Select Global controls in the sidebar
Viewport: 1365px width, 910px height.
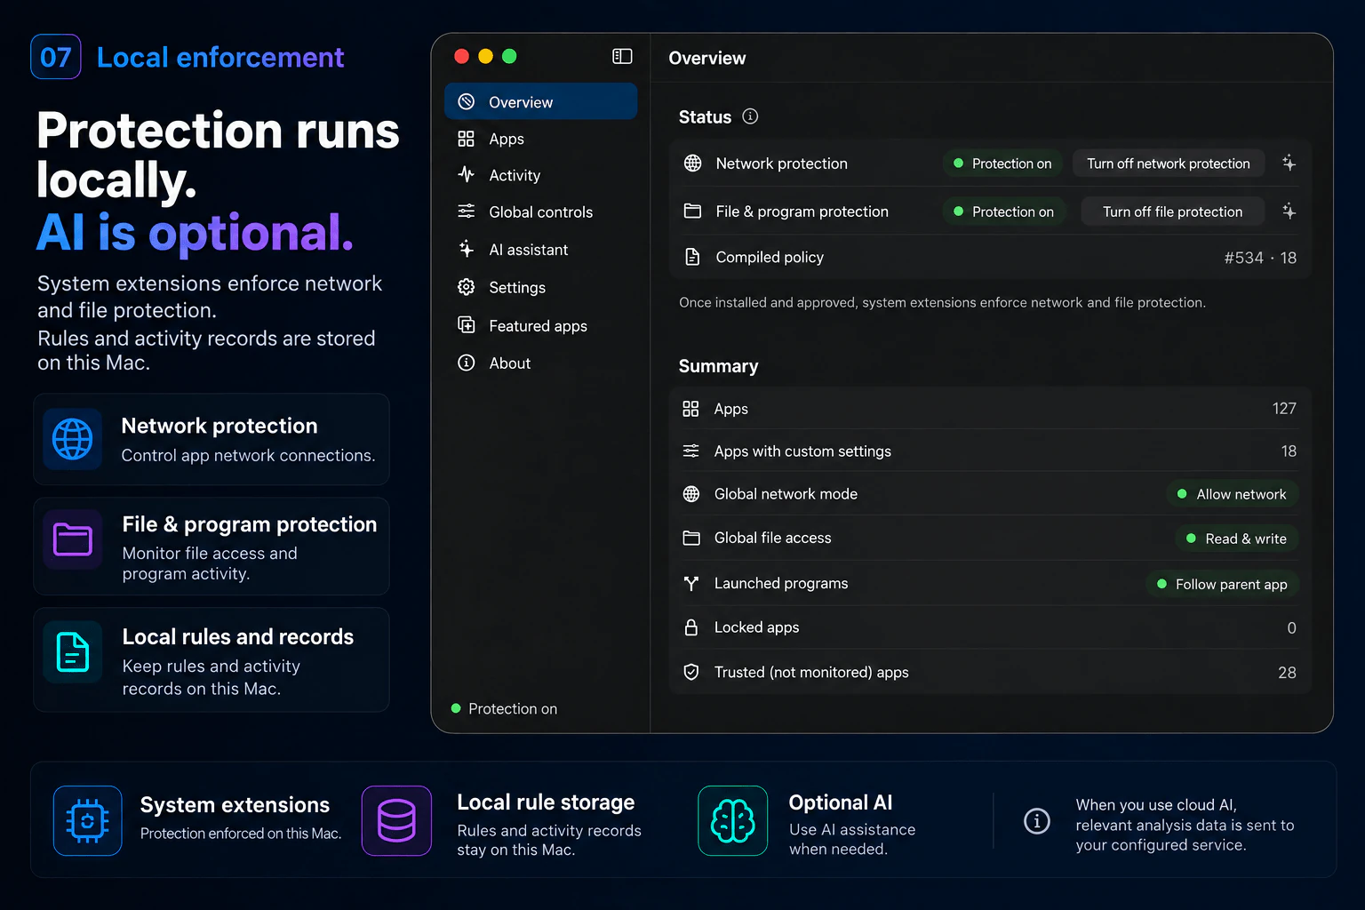tap(540, 212)
